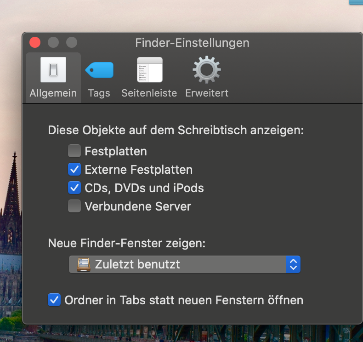363x342 pixels.
Task: Close the Finder-Einstellungen window
Action: coord(35,43)
